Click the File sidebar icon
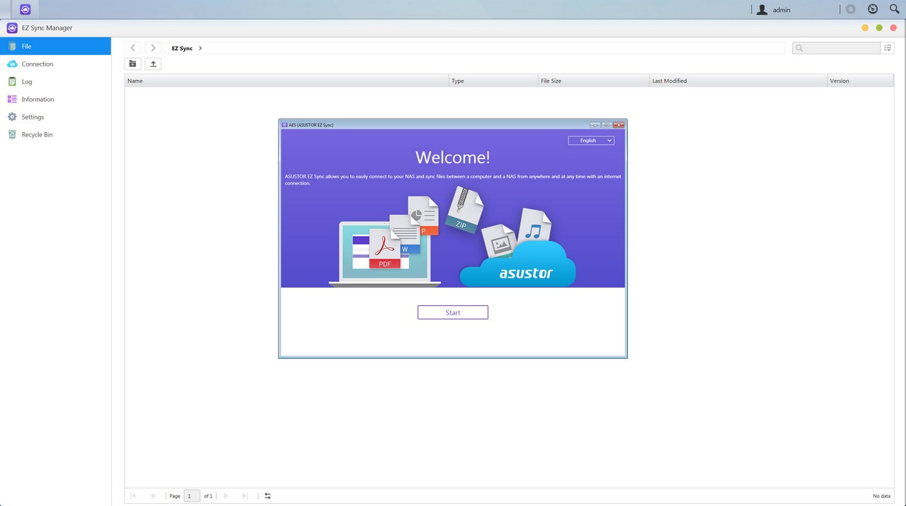The height and width of the screenshot is (506, 906). click(x=11, y=46)
